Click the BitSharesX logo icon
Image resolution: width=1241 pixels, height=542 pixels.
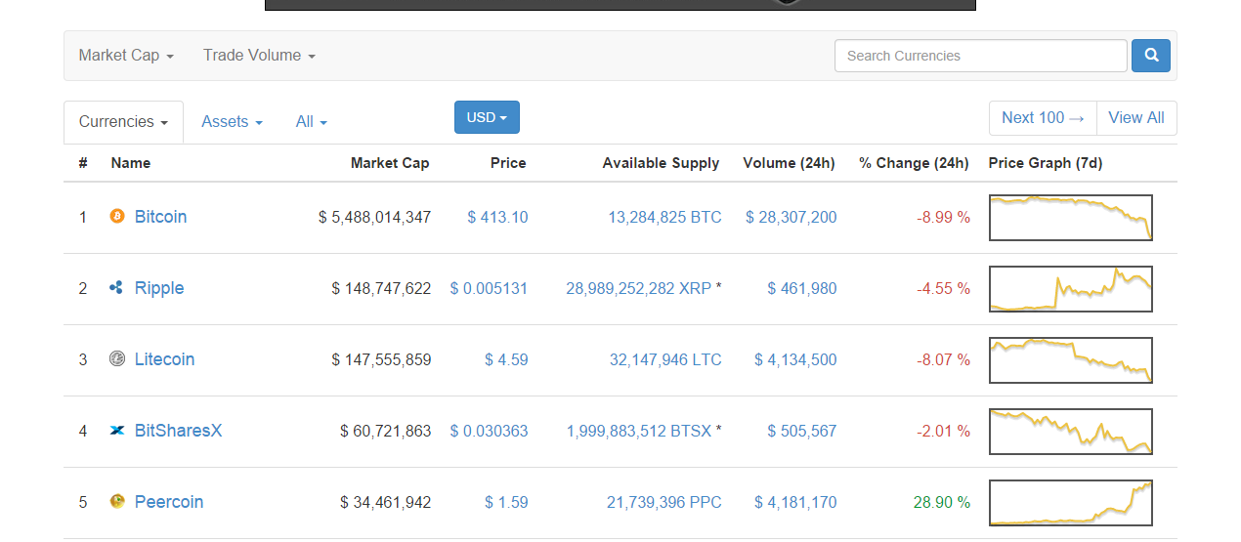pos(117,430)
